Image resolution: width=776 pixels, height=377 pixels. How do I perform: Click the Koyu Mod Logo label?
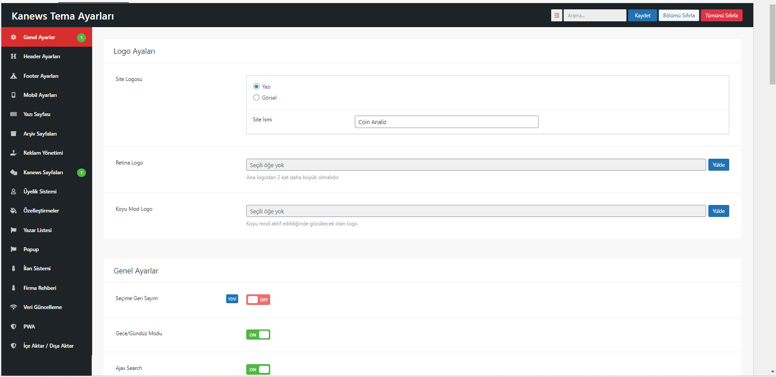point(134,209)
